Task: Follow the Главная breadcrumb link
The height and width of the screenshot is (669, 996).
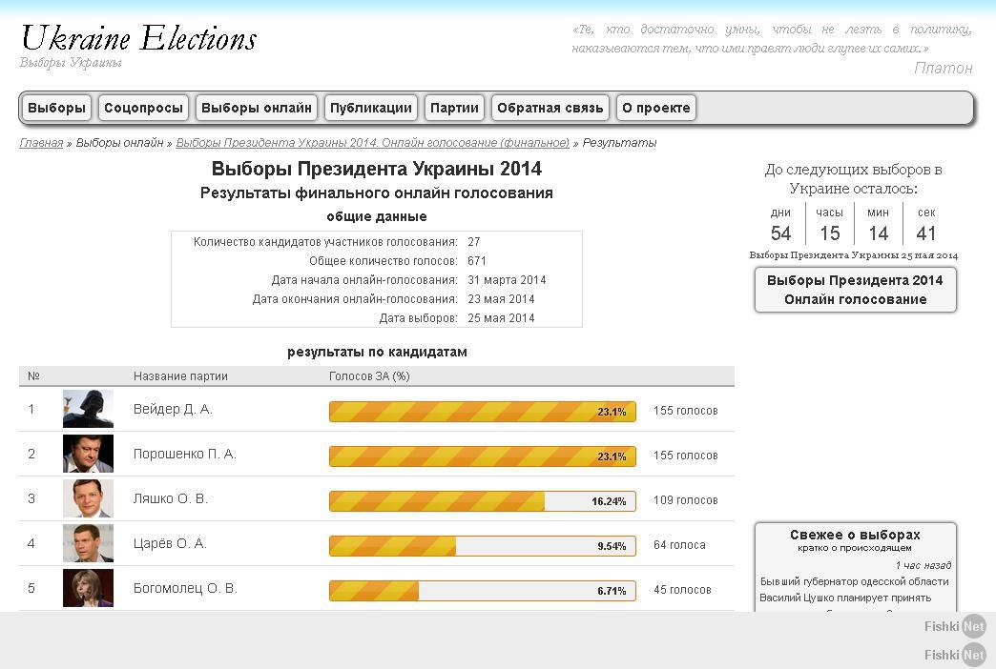Action: click(x=41, y=143)
